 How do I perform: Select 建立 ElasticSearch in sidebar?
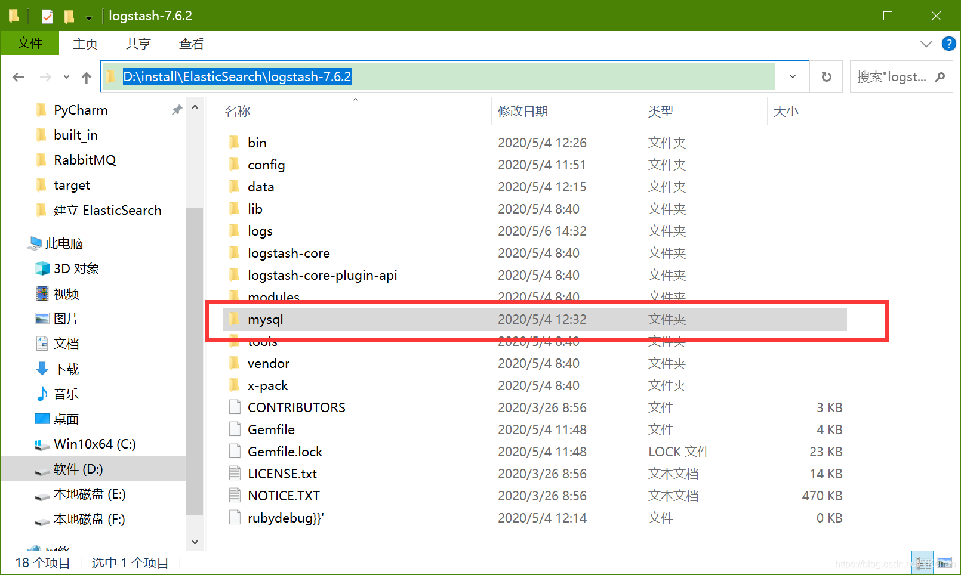(107, 210)
